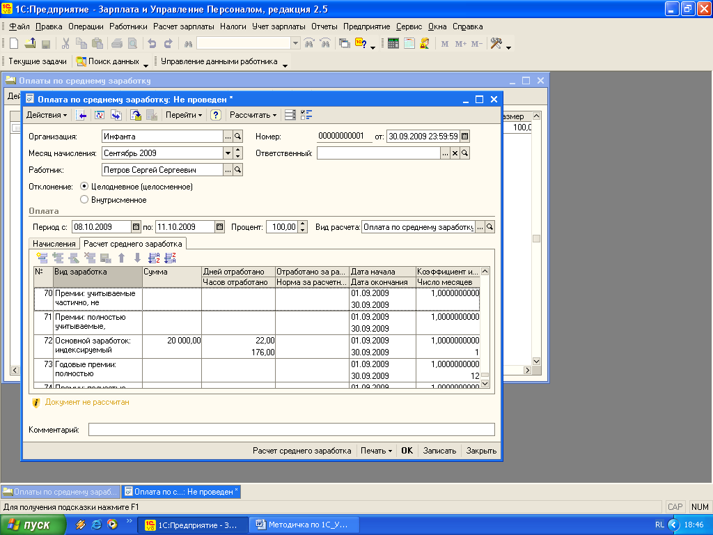Click the Расчет среднего заработка bottom button

(x=302, y=451)
